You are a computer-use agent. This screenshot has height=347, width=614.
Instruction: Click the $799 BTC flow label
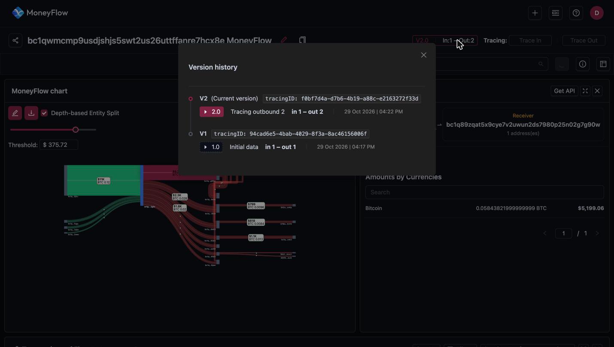256,206
